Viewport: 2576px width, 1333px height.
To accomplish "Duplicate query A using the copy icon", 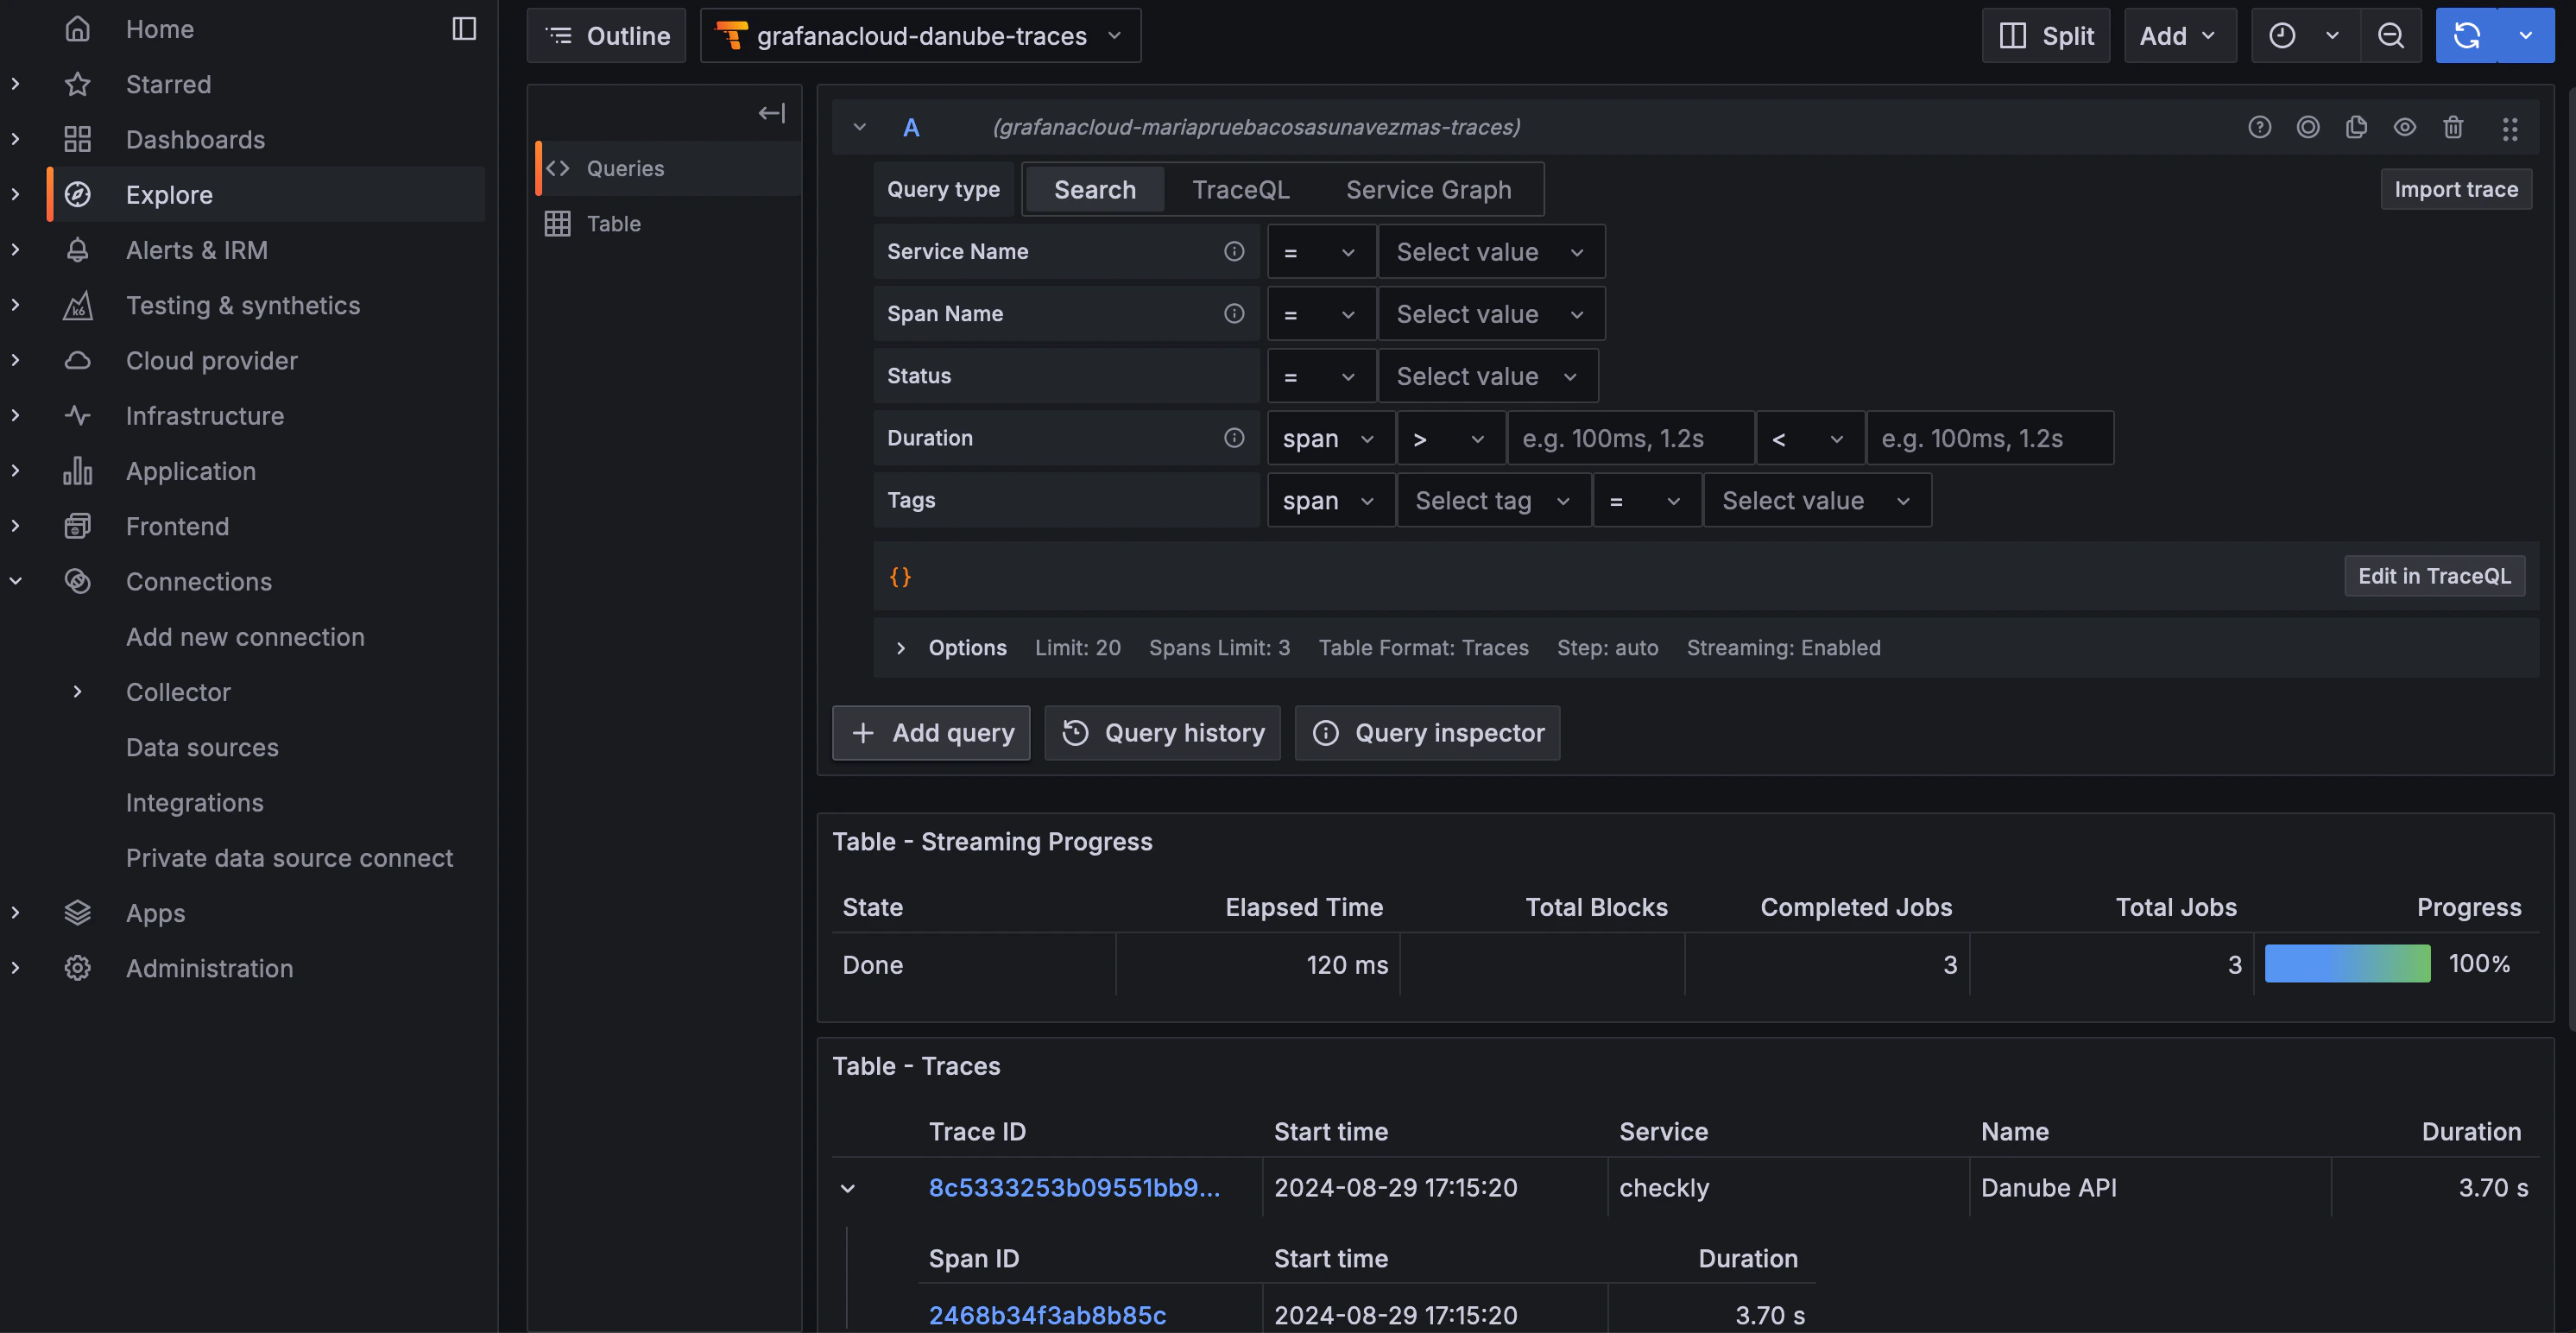I will pyautogui.click(x=2357, y=127).
